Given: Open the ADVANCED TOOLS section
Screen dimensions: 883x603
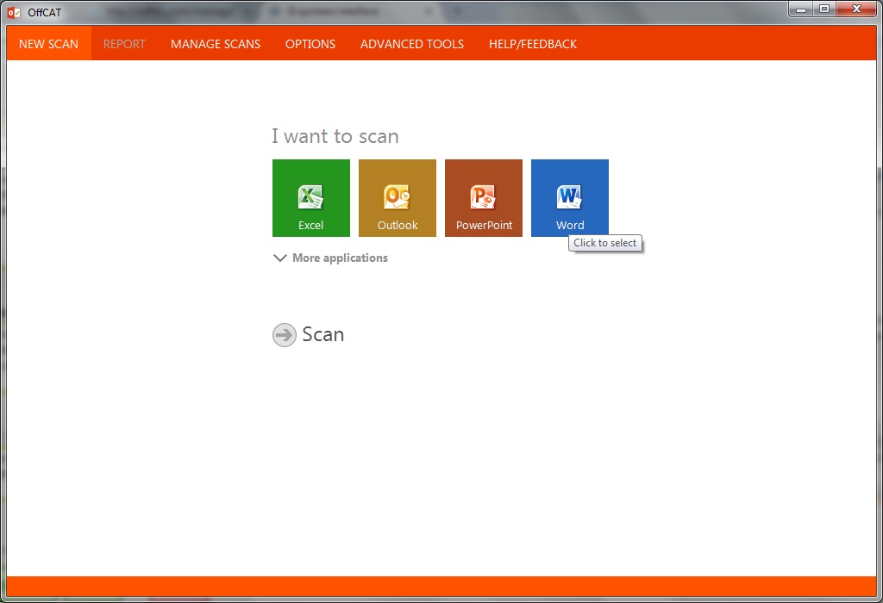Looking at the screenshot, I should (x=411, y=43).
